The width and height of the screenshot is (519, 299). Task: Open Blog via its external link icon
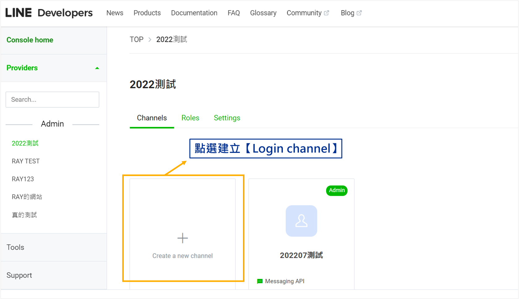(359, 13)
